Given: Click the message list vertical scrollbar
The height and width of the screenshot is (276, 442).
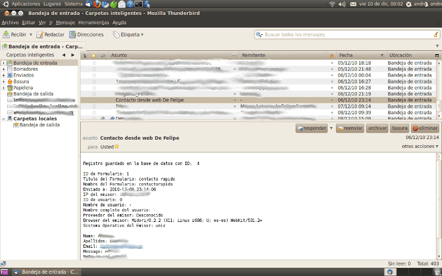Looking at the screenshot, I should click(x=439, y=89).
